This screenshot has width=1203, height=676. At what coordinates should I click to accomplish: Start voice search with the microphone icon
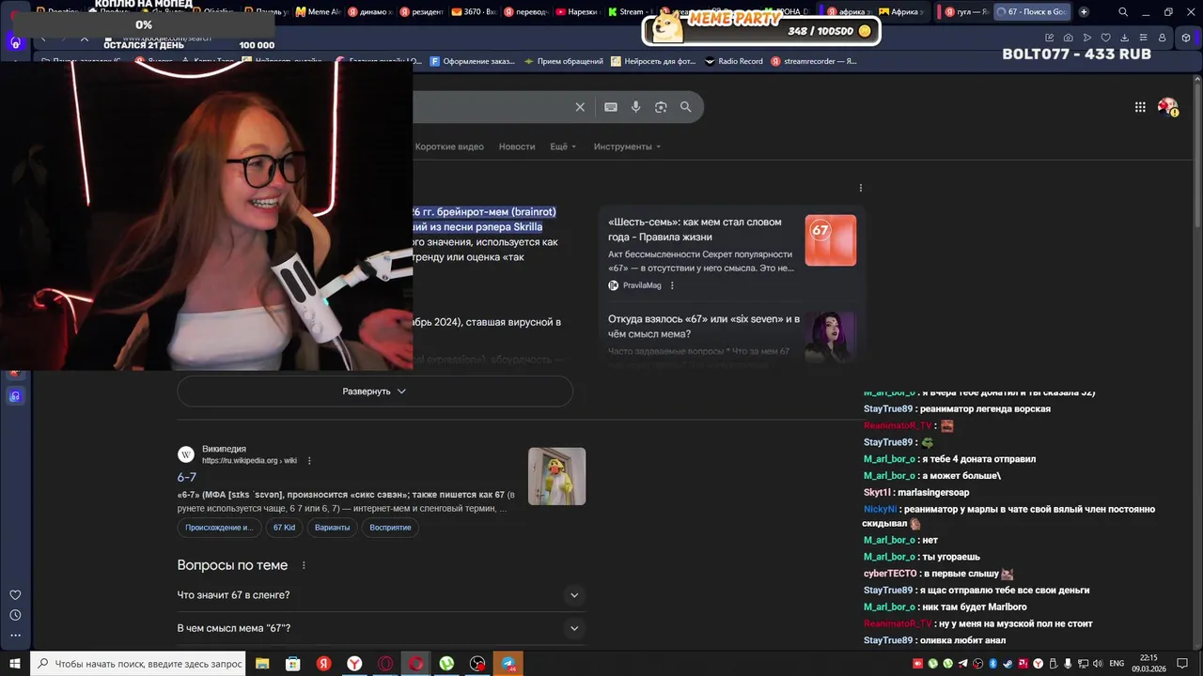coord(636,107)
